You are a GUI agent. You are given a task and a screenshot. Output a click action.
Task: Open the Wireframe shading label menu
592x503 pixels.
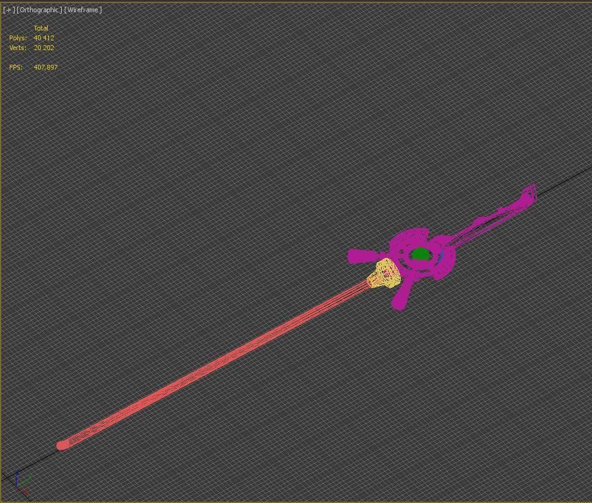tap(83, 10)
